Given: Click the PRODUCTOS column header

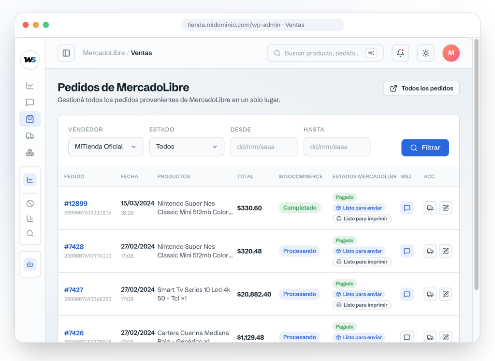Looking at the screenshot, I should (174, 177).
